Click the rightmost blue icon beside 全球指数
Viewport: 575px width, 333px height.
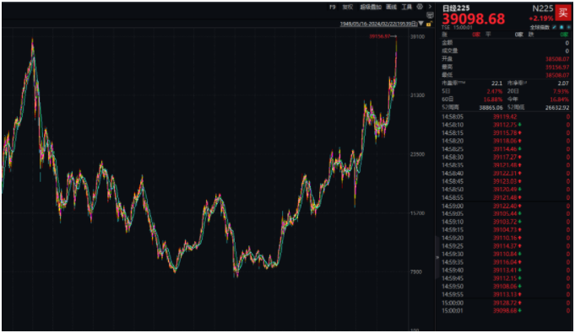(x=568, y=28)
